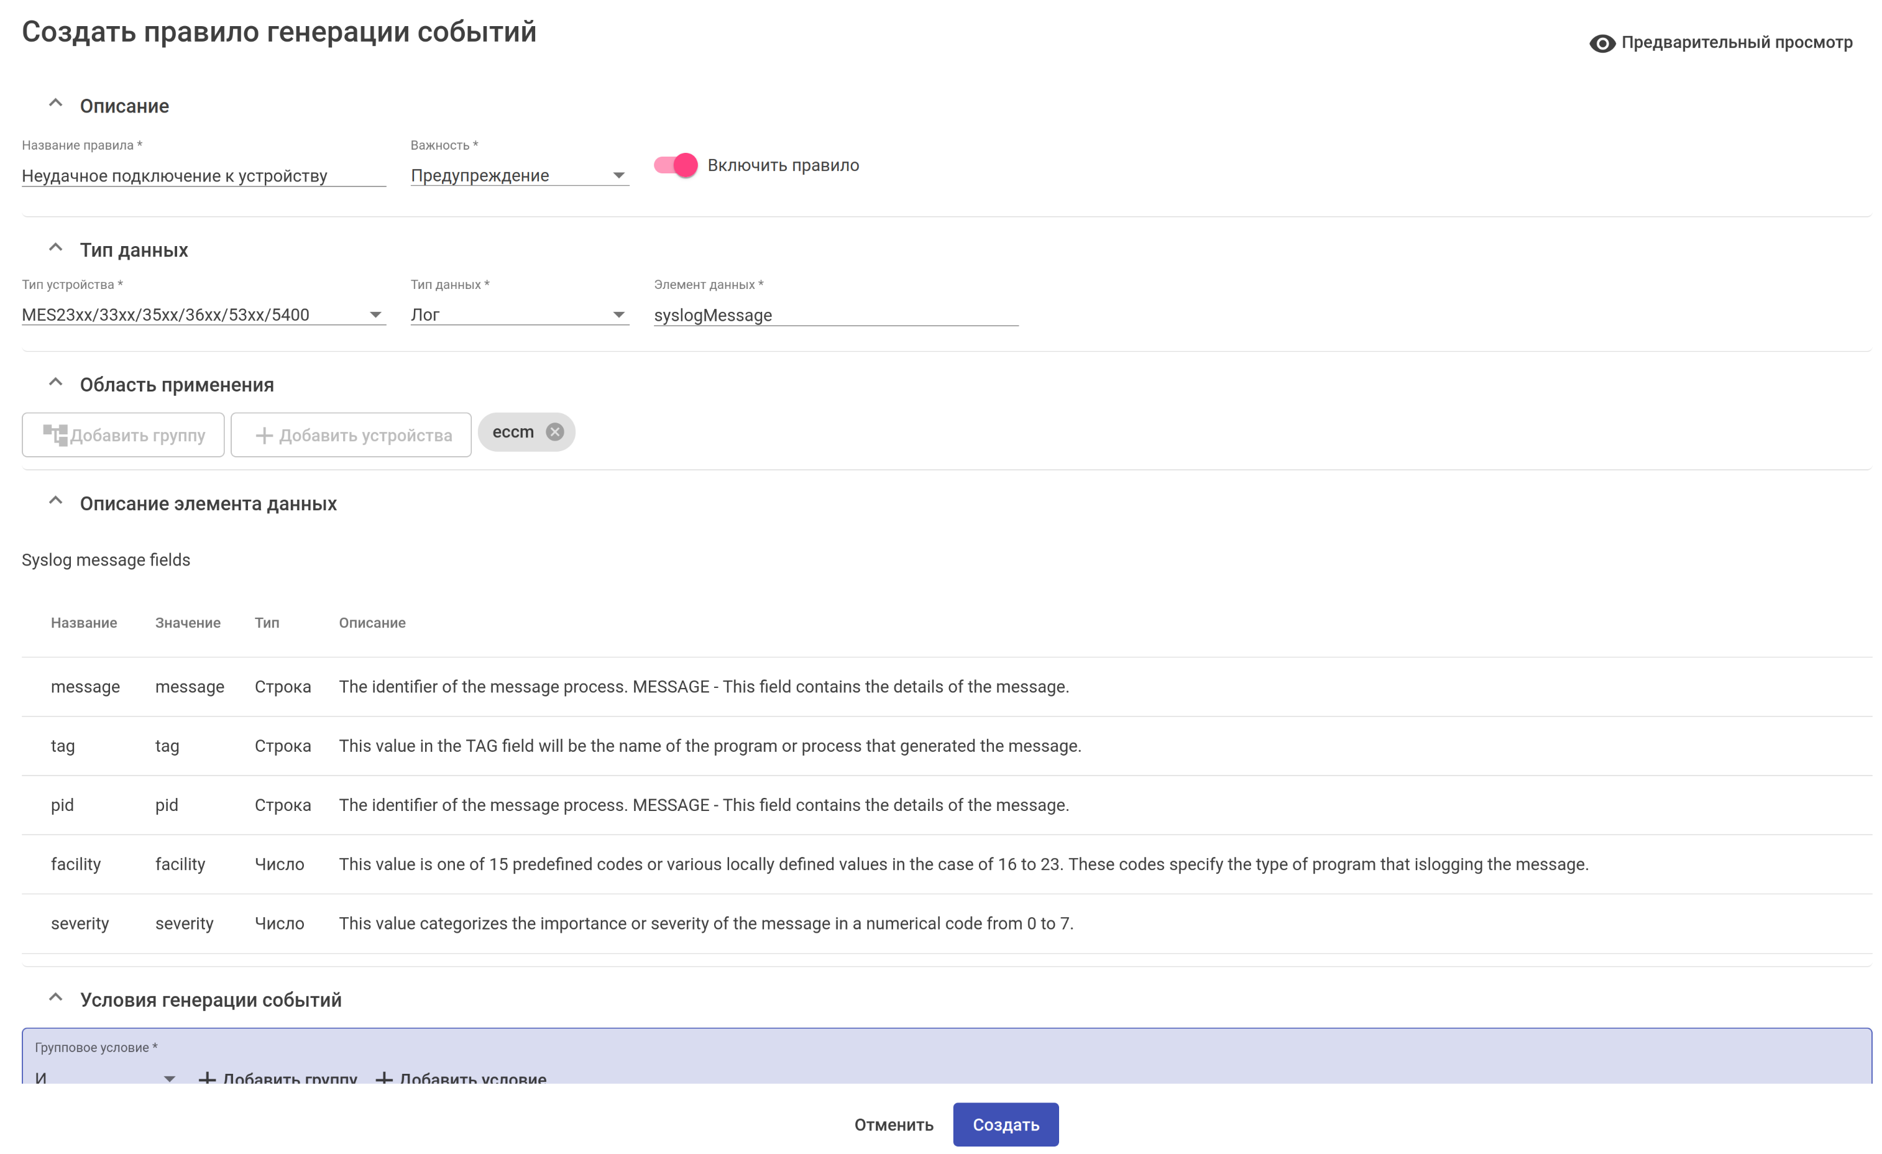Open the Тип устройства dropdown
Viewport: 1882px width, 1154px height.
[x=203, y=314]
